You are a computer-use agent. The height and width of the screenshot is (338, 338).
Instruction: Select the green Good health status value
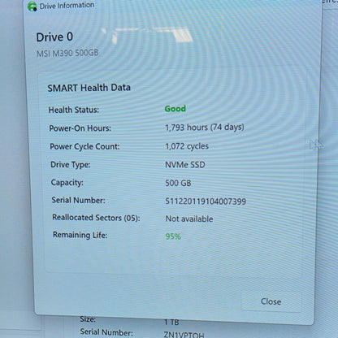[175, 109]
